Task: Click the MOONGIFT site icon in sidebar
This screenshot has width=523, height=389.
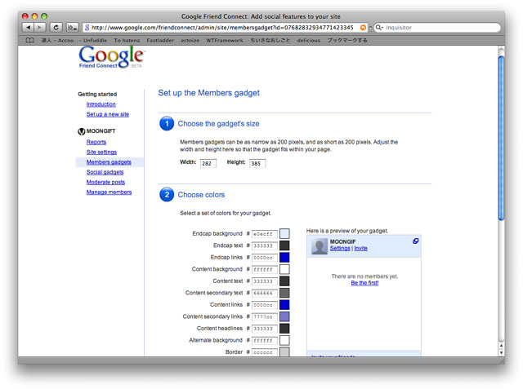Action: (81, 131)
